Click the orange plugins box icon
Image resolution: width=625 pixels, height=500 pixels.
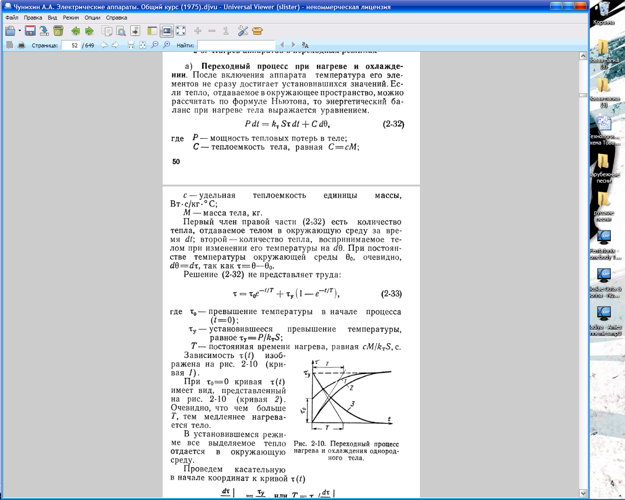click(x=257, y=31)
